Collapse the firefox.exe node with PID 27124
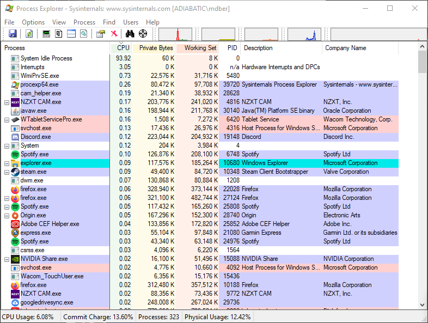 point(7,198)
